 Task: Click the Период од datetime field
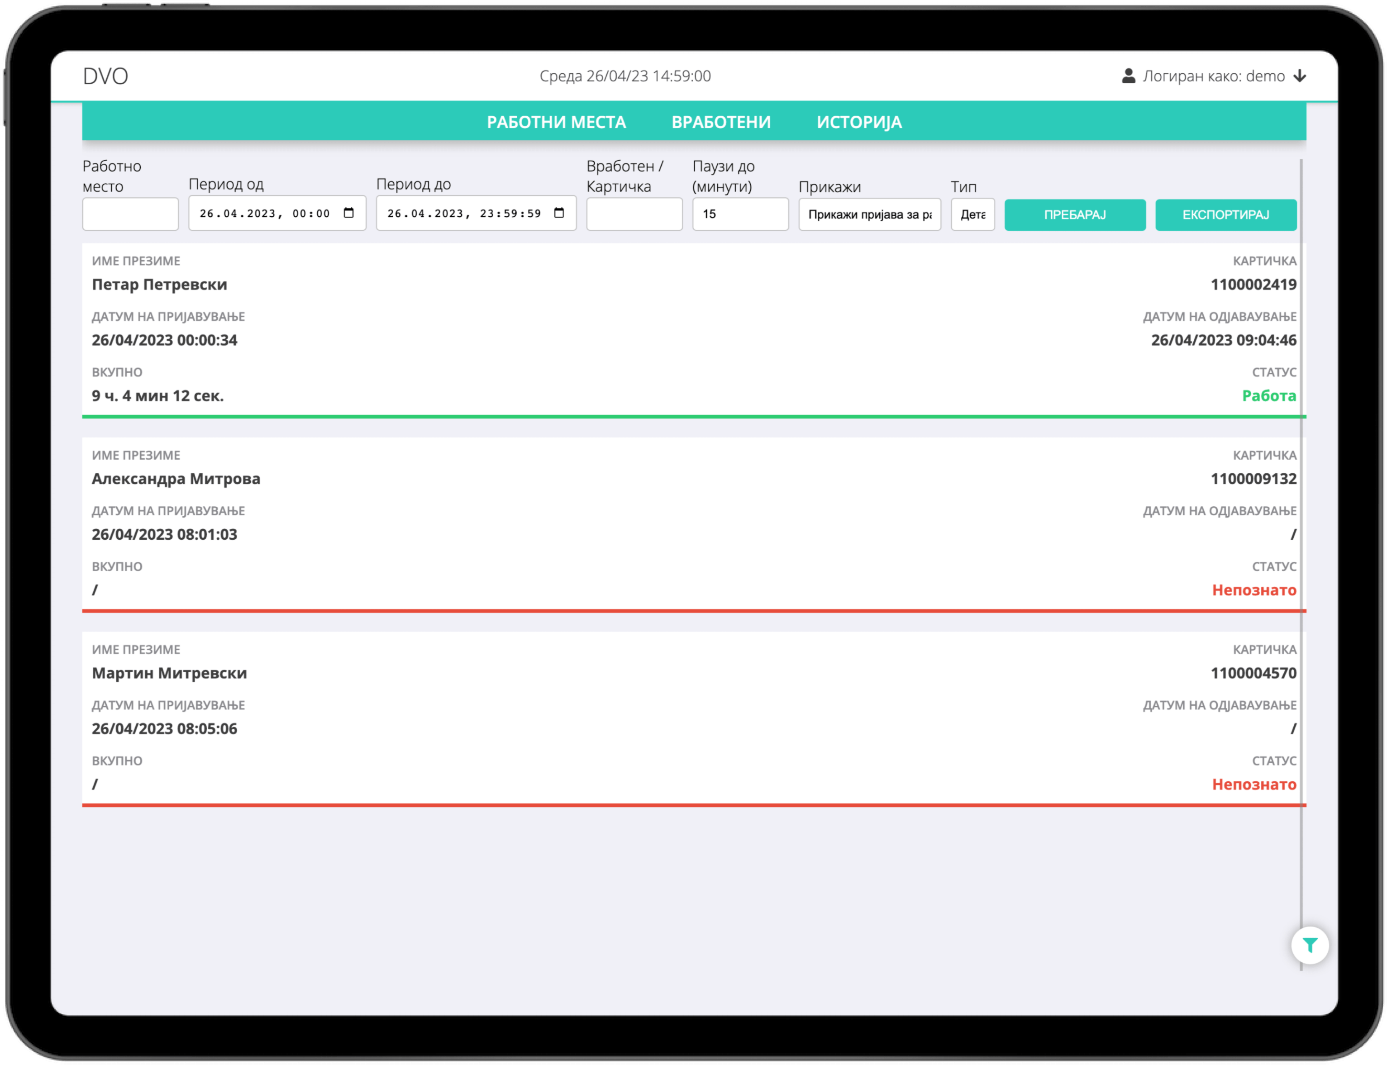(x=277, y=213)
